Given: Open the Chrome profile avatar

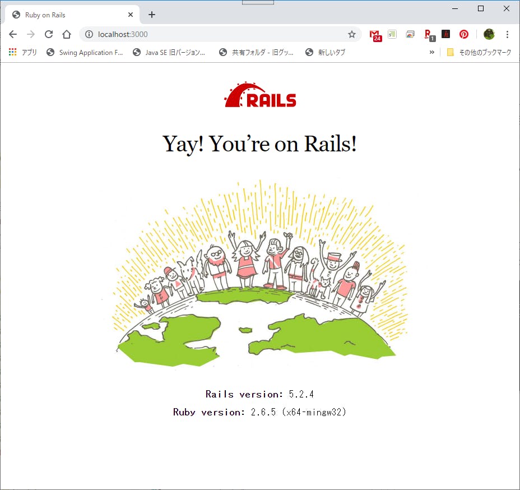Looking at the screenshot, I should coord(489,34).
